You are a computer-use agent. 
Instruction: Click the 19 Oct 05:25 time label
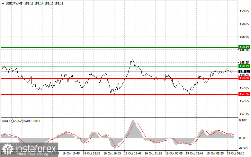click(x=215, y=153)
